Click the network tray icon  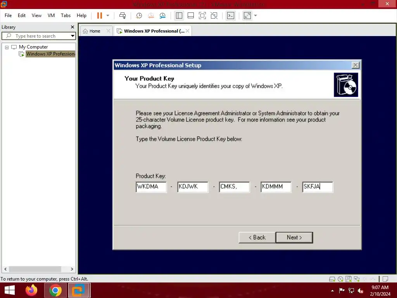(351, 291)
